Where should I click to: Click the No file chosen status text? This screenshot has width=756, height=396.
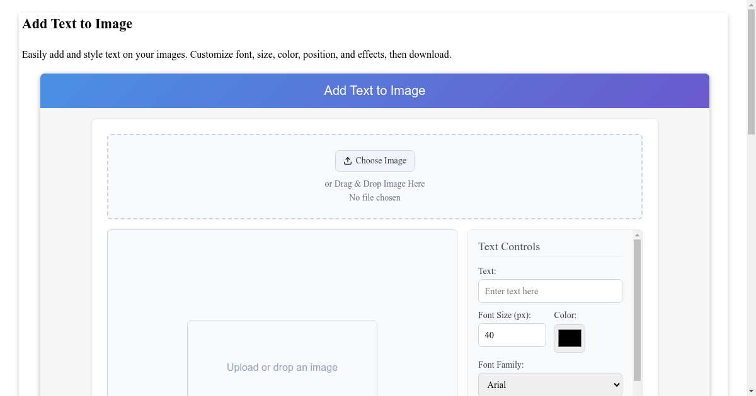click(375, 197)
